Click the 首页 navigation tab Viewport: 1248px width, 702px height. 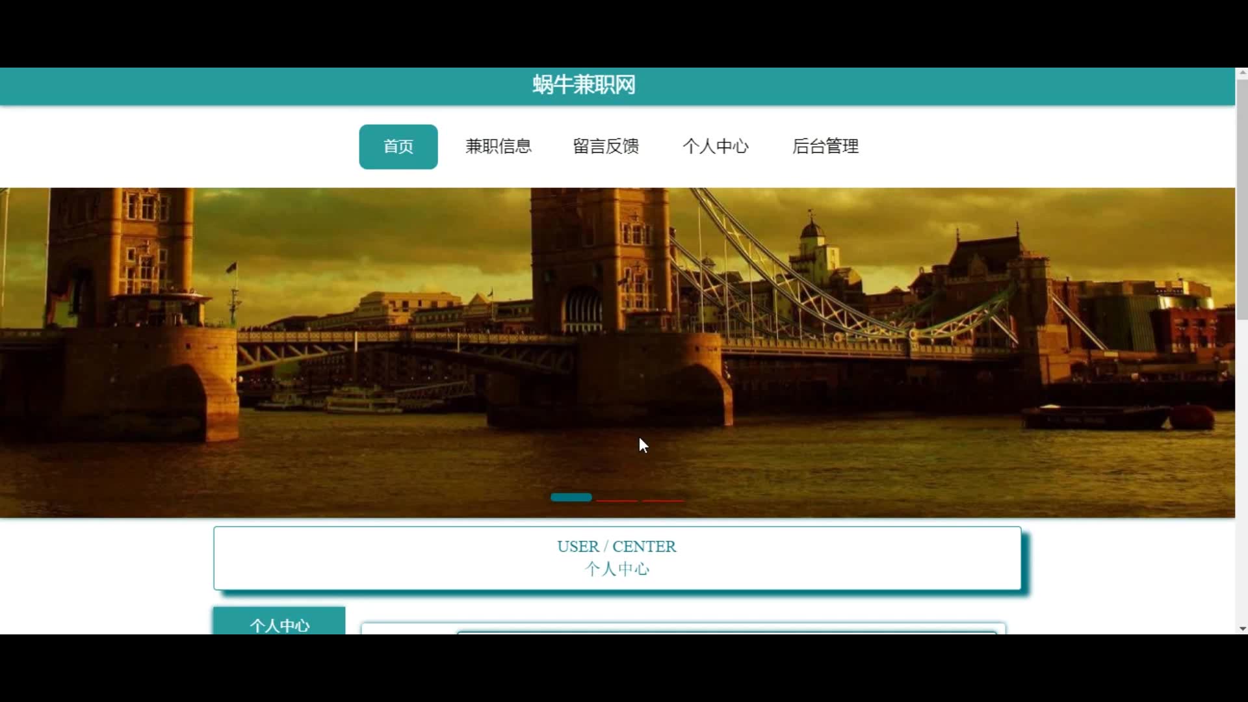[398, 147]
